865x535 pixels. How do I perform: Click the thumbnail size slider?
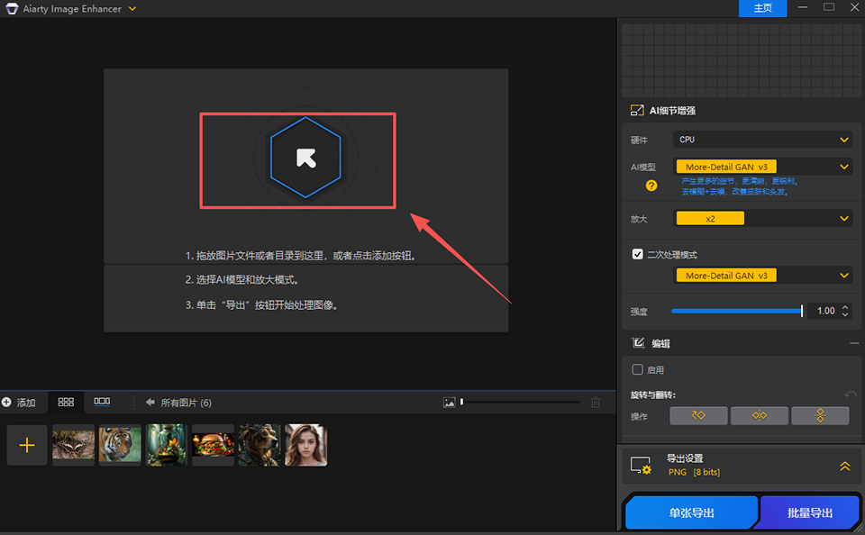pos(520,402)
